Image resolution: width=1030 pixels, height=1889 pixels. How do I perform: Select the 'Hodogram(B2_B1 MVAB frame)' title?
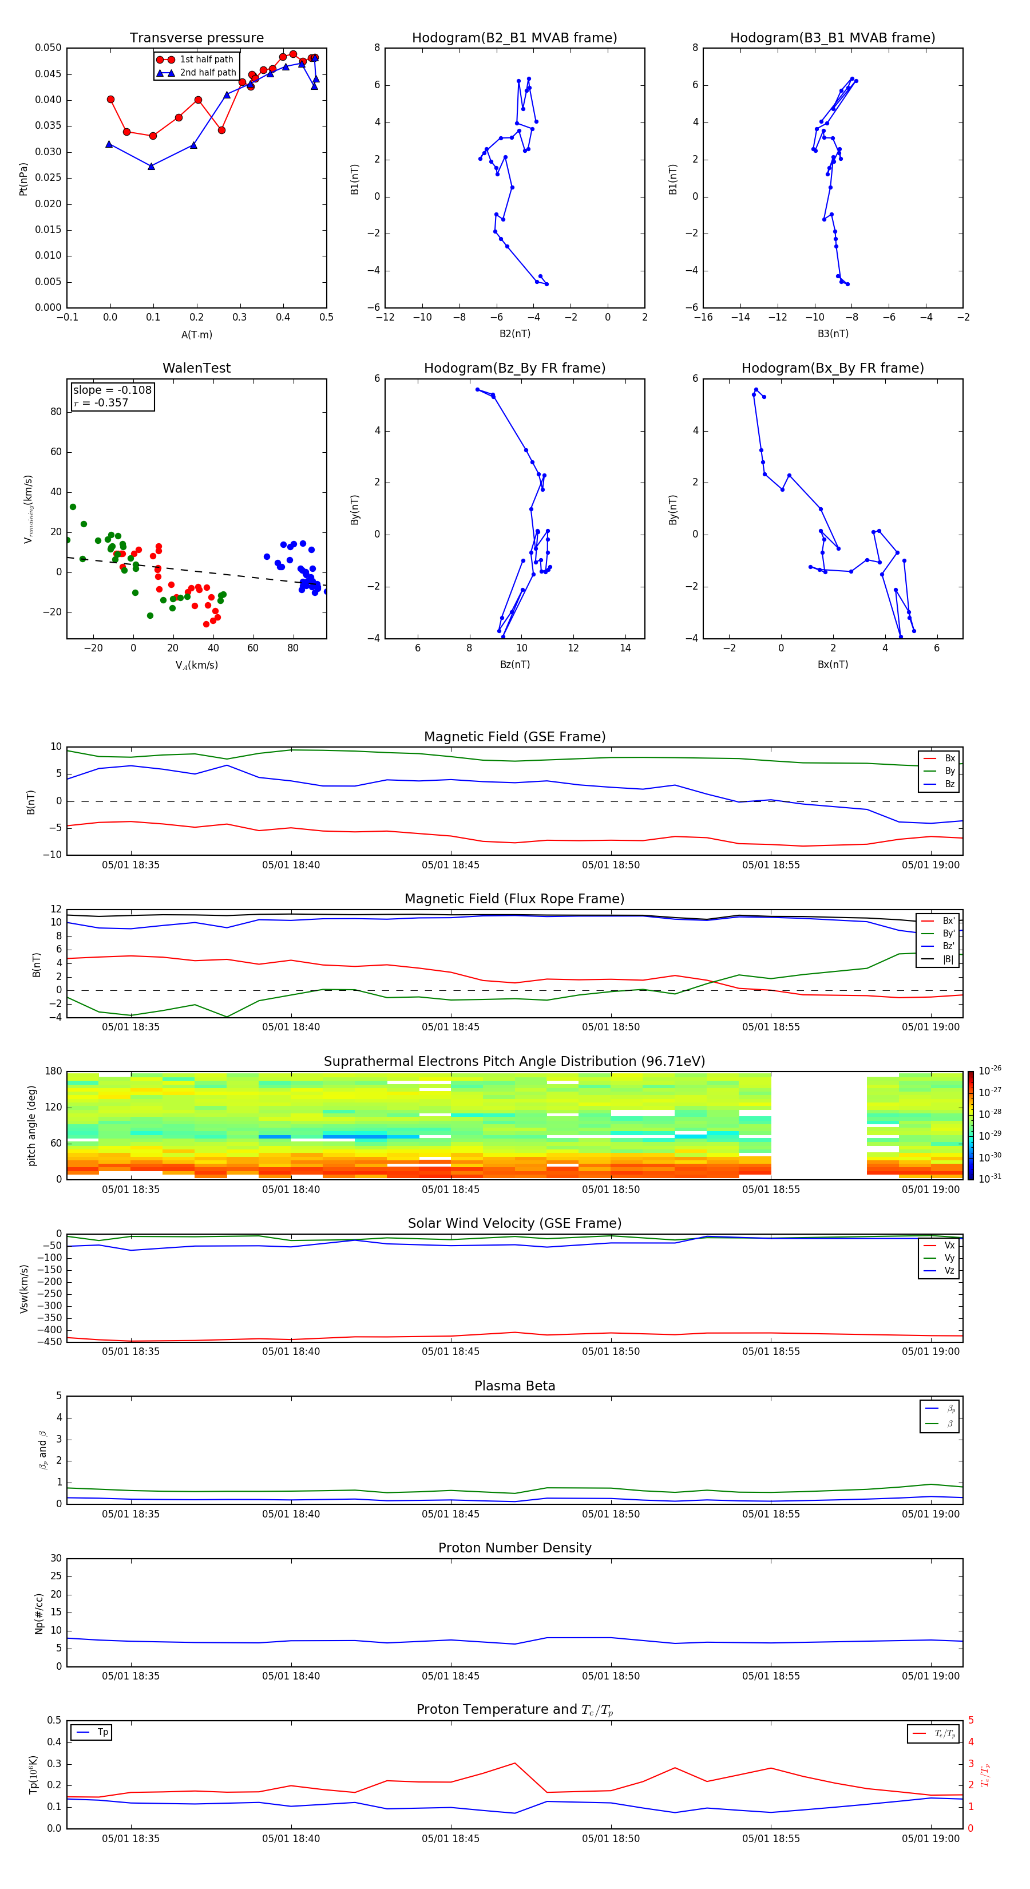(x=514, y=37)
